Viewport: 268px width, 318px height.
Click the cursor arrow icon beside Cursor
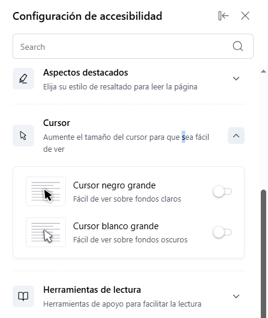23,136
